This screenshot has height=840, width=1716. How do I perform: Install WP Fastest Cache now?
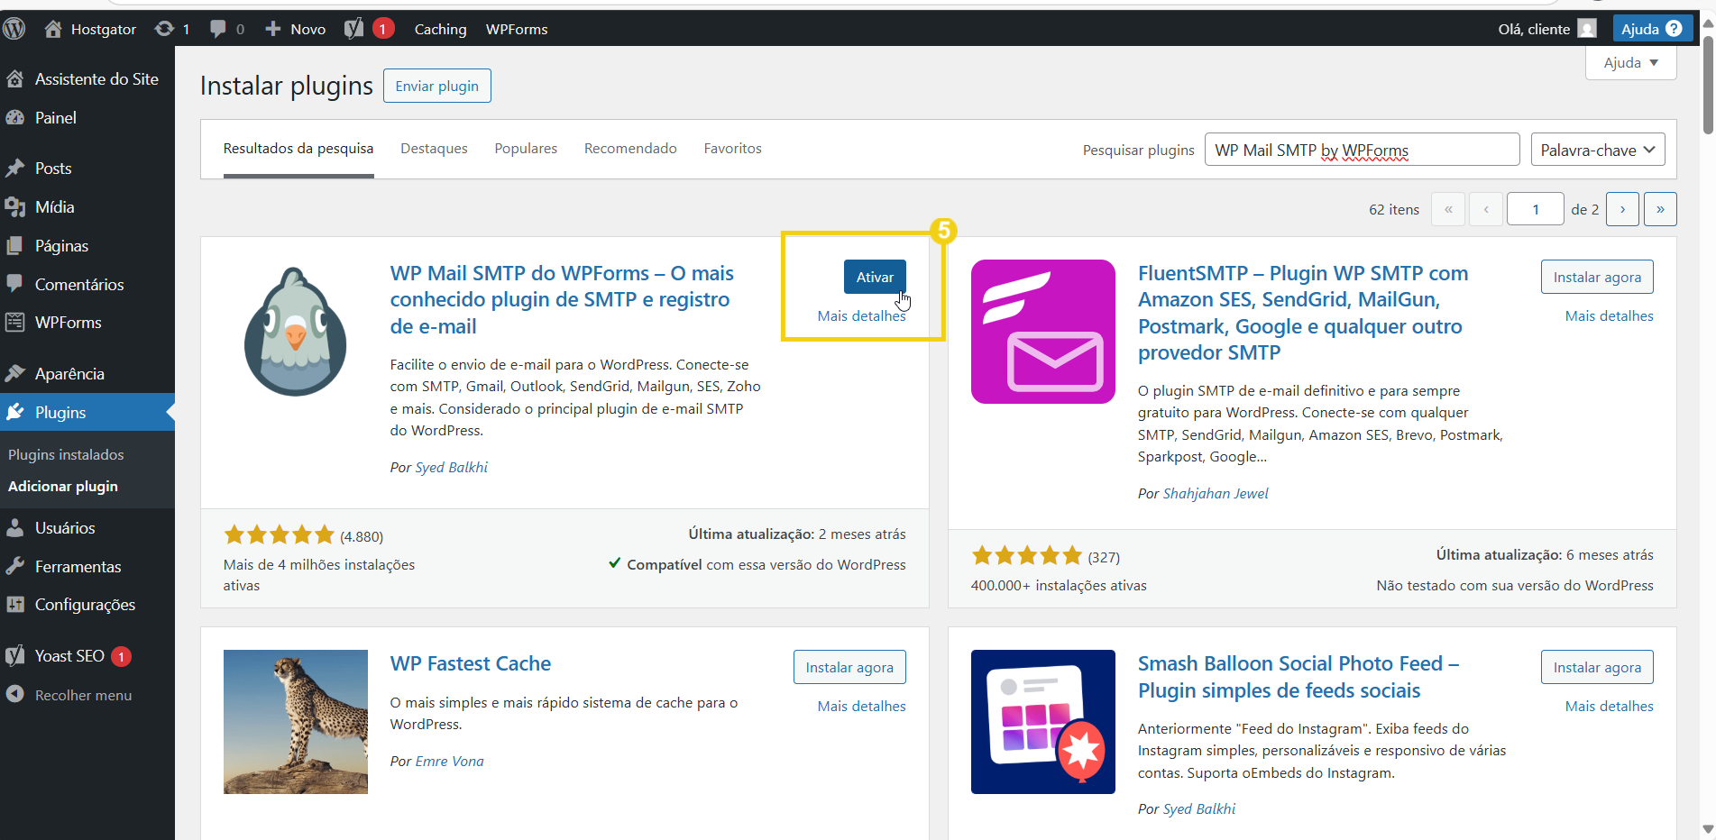coord(849,667)
